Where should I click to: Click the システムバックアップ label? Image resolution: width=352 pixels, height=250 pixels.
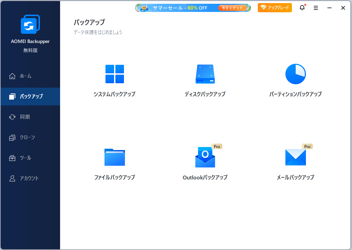114,94
